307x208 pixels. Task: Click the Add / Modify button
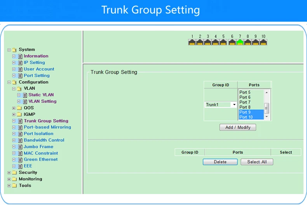pos(238,127)
